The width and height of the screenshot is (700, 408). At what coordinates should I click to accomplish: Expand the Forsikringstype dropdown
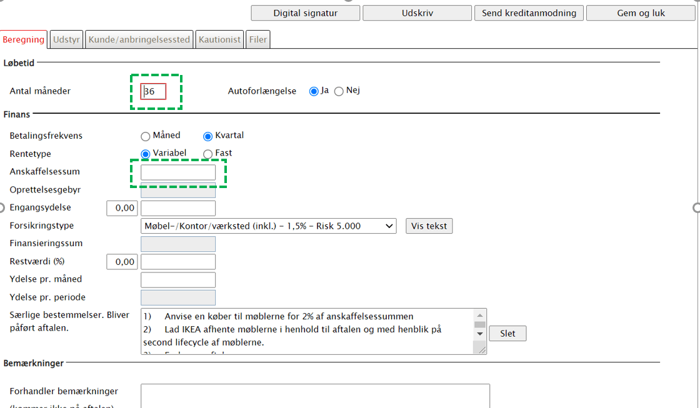(269, 226)
